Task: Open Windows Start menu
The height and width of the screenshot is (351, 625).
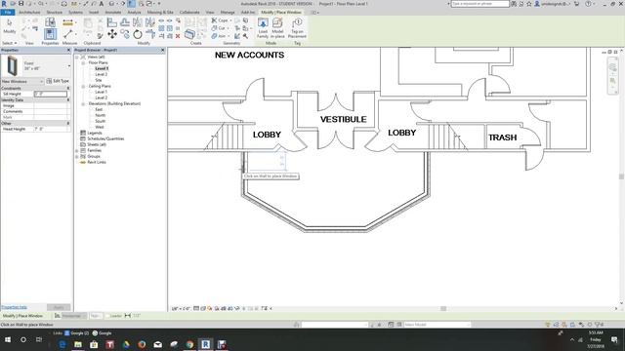Action: (8, 340)
